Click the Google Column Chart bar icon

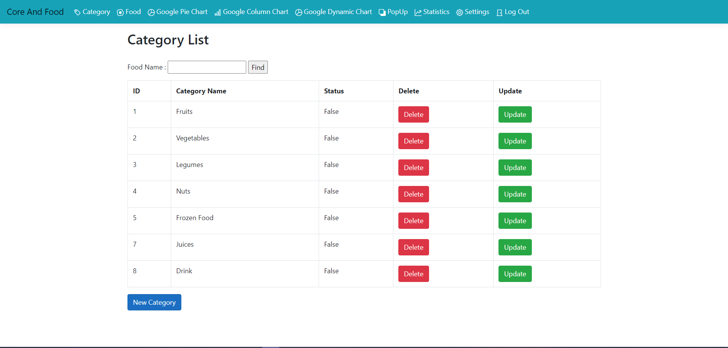coord(217,13)
